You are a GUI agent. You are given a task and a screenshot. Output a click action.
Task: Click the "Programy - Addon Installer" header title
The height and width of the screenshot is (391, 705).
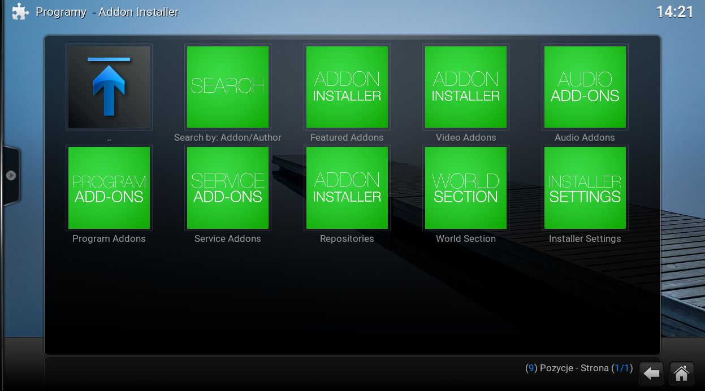pos(107,12)
